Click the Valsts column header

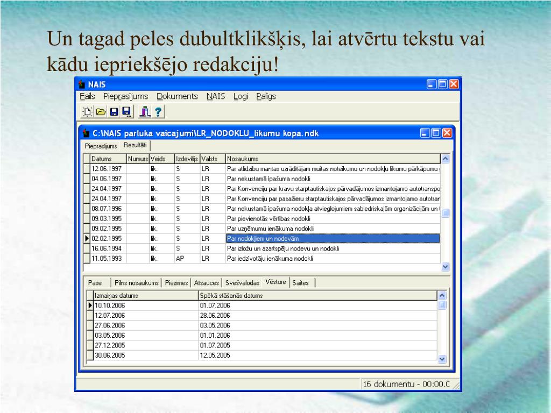(x=213, y=159)
